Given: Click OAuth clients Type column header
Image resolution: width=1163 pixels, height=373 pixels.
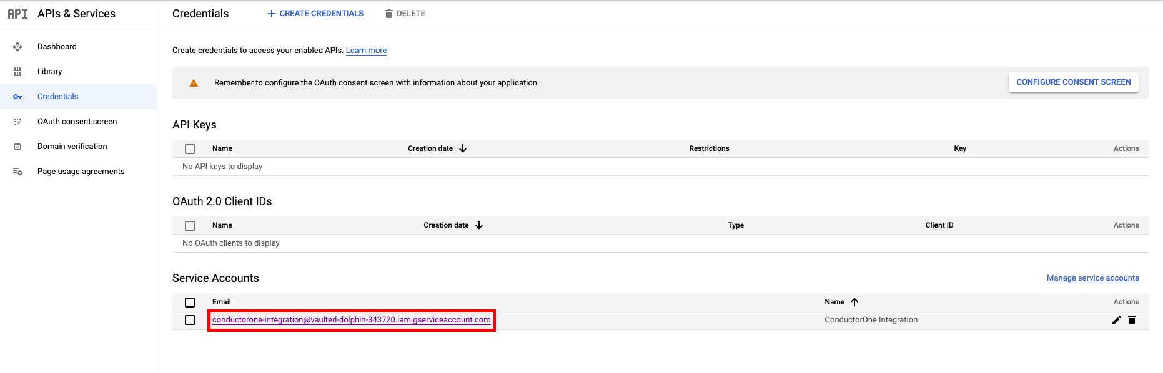Looking at the screenshot, I should pos(736,225).
